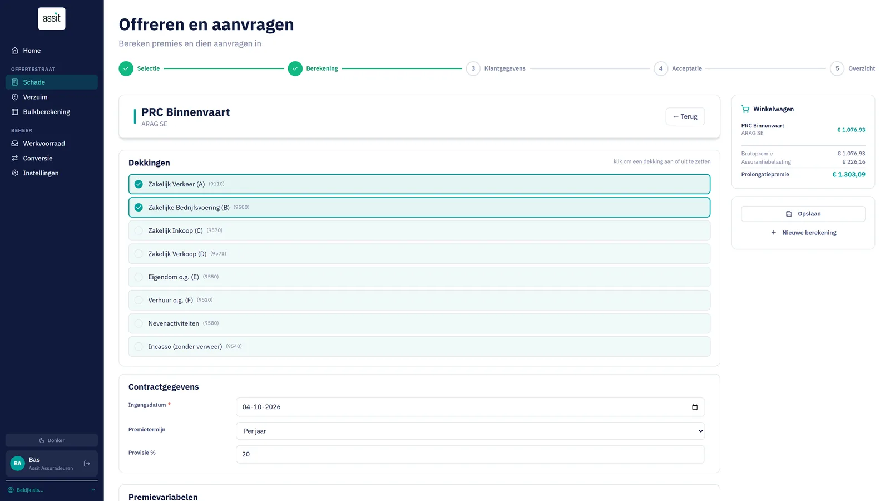
Task: Click the Bulkberekening table icon
Action: [x=15, y=112]
